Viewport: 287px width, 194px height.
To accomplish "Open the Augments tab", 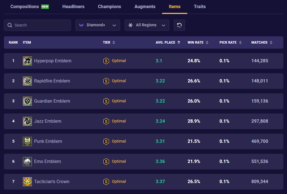I will pyautogui.click(x=145, y=6).
